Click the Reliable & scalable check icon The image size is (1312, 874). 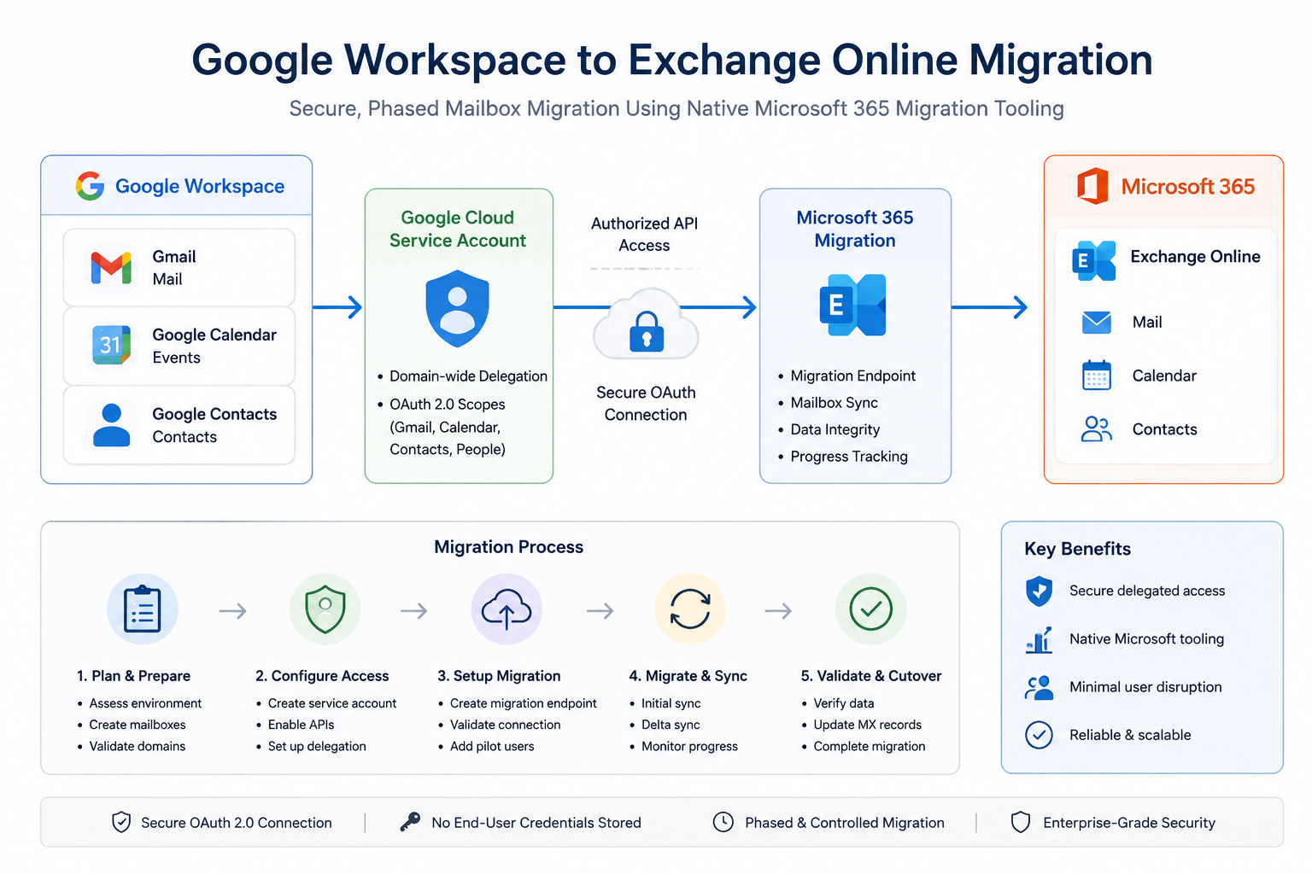click(x=1039, y=735)
